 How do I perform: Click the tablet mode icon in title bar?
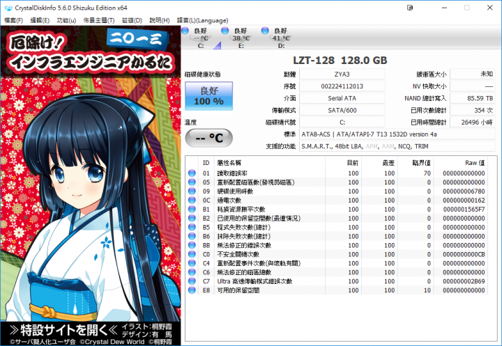point(410,8)
